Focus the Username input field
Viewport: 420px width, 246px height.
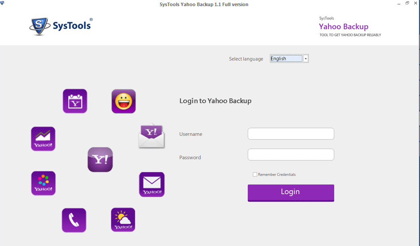coord(291,134)
